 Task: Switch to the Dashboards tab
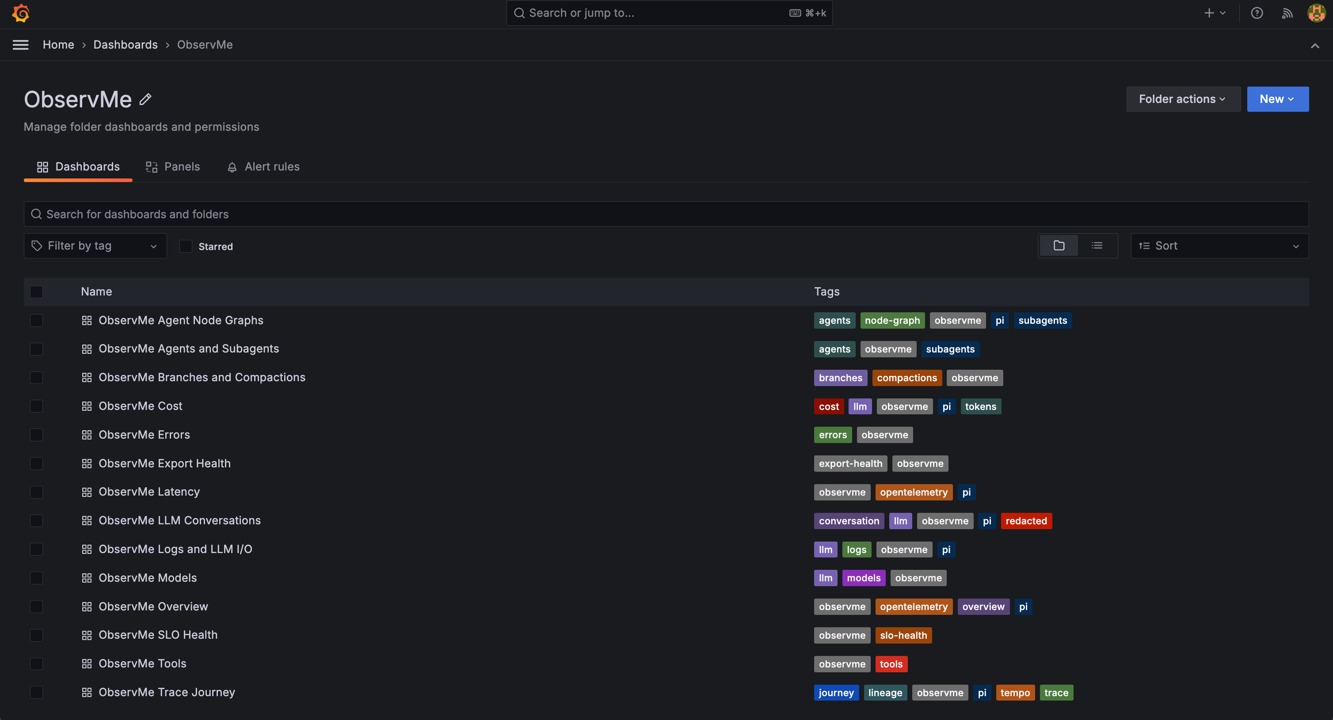click(x=78, y=167)
